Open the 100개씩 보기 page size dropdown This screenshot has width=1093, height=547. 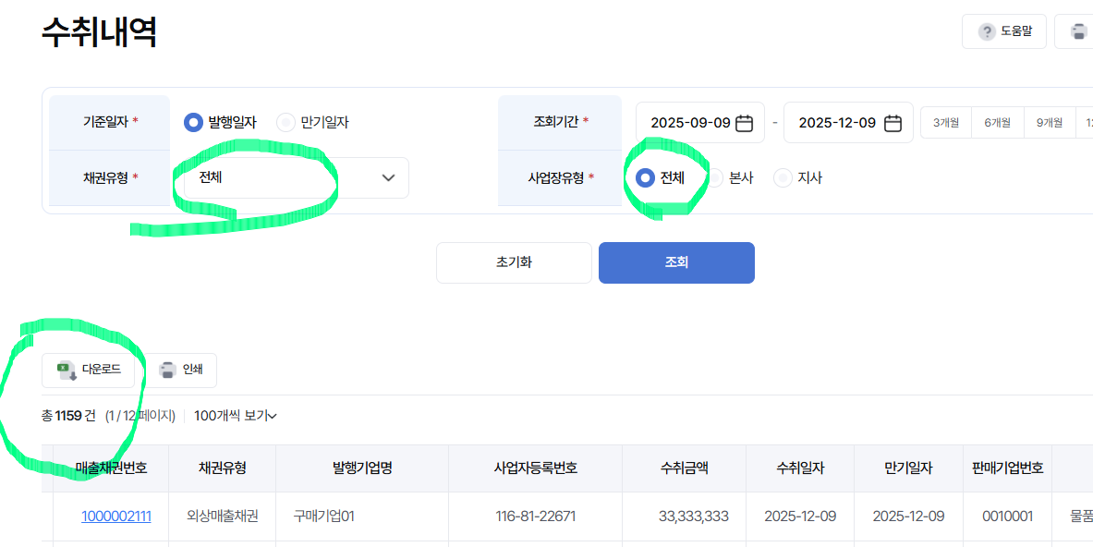236,416
